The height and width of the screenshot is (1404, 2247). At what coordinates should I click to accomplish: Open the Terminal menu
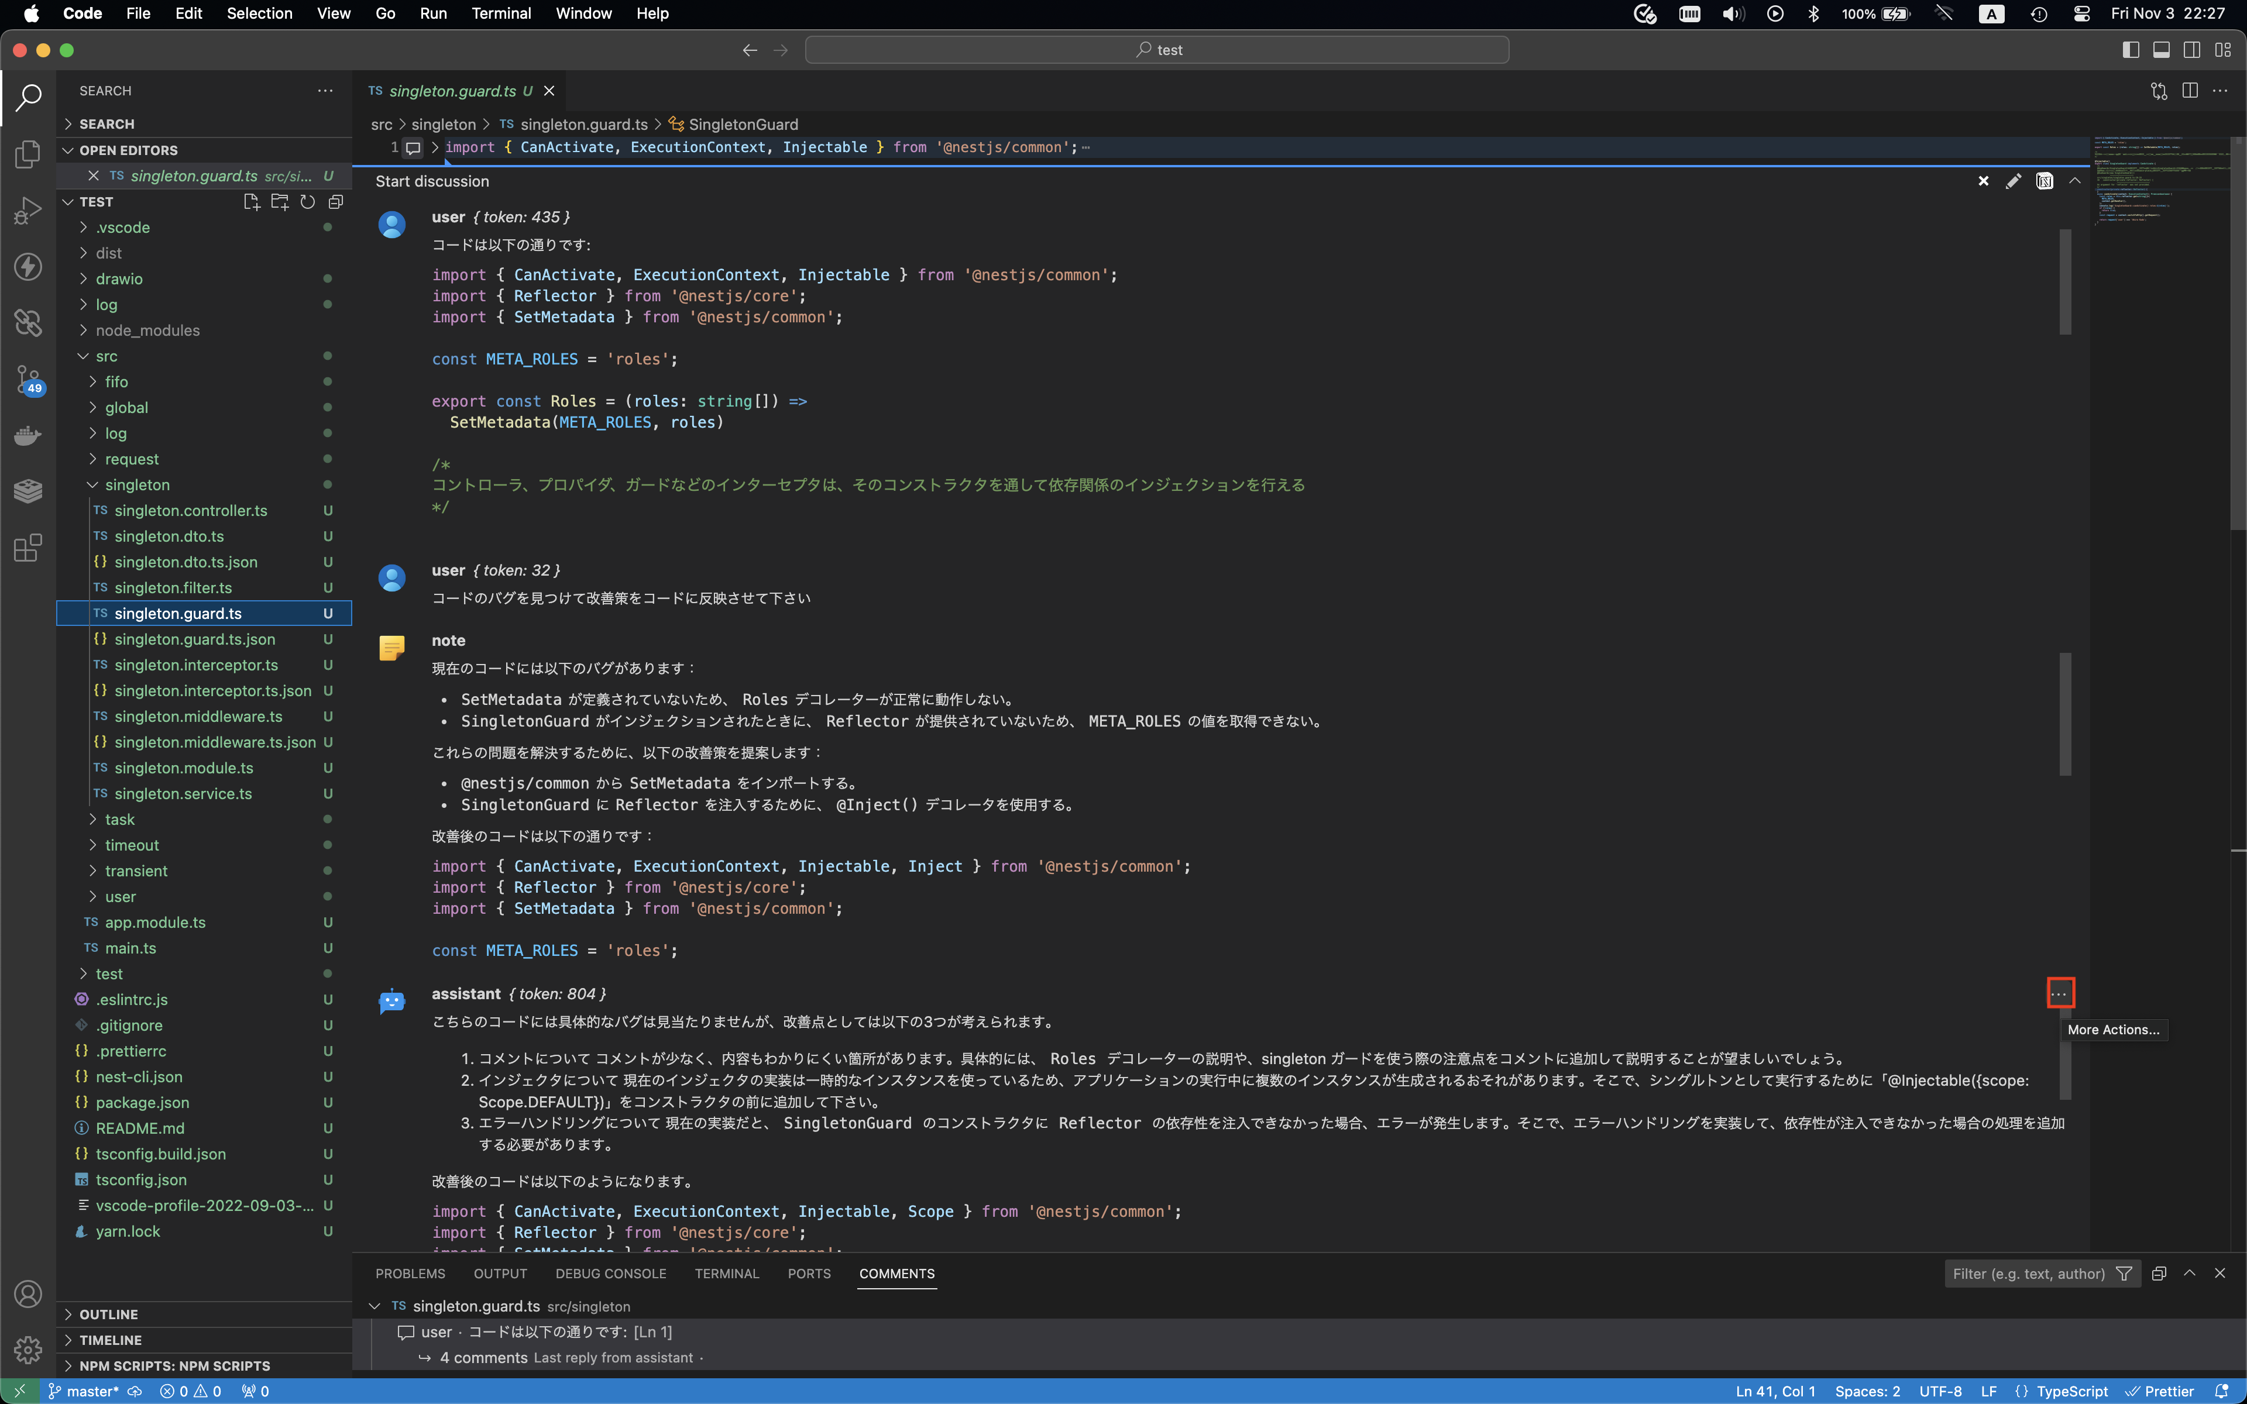pos(500,14)
